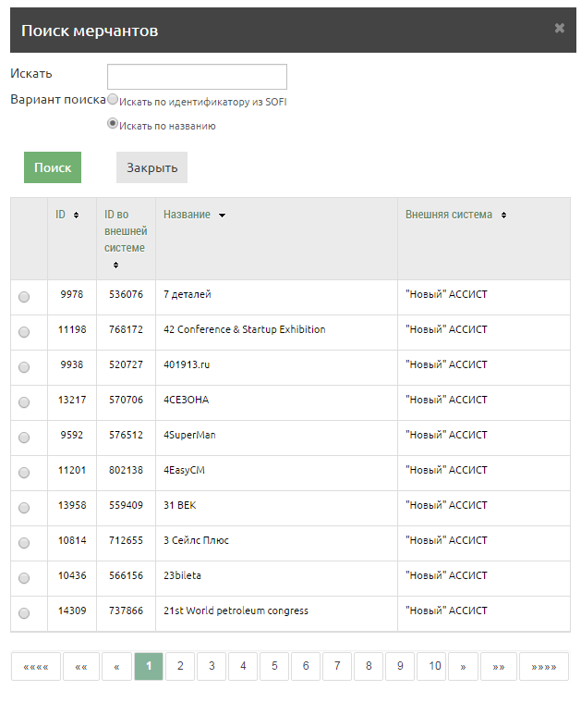581x703 pixels.
Task: Jump to the last page with »»»»
Action: click(543, 666)
